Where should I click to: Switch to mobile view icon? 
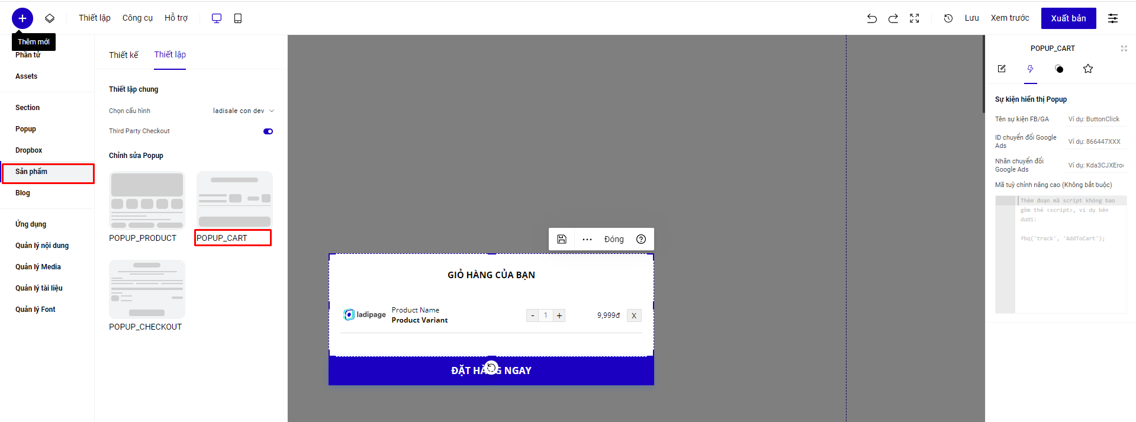pos(238,18)
